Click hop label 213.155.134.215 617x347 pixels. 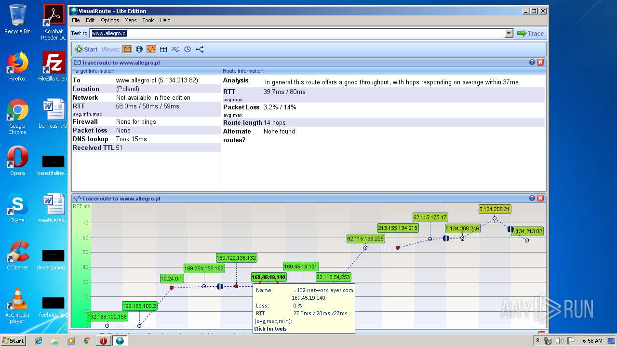tap(398, 228)
